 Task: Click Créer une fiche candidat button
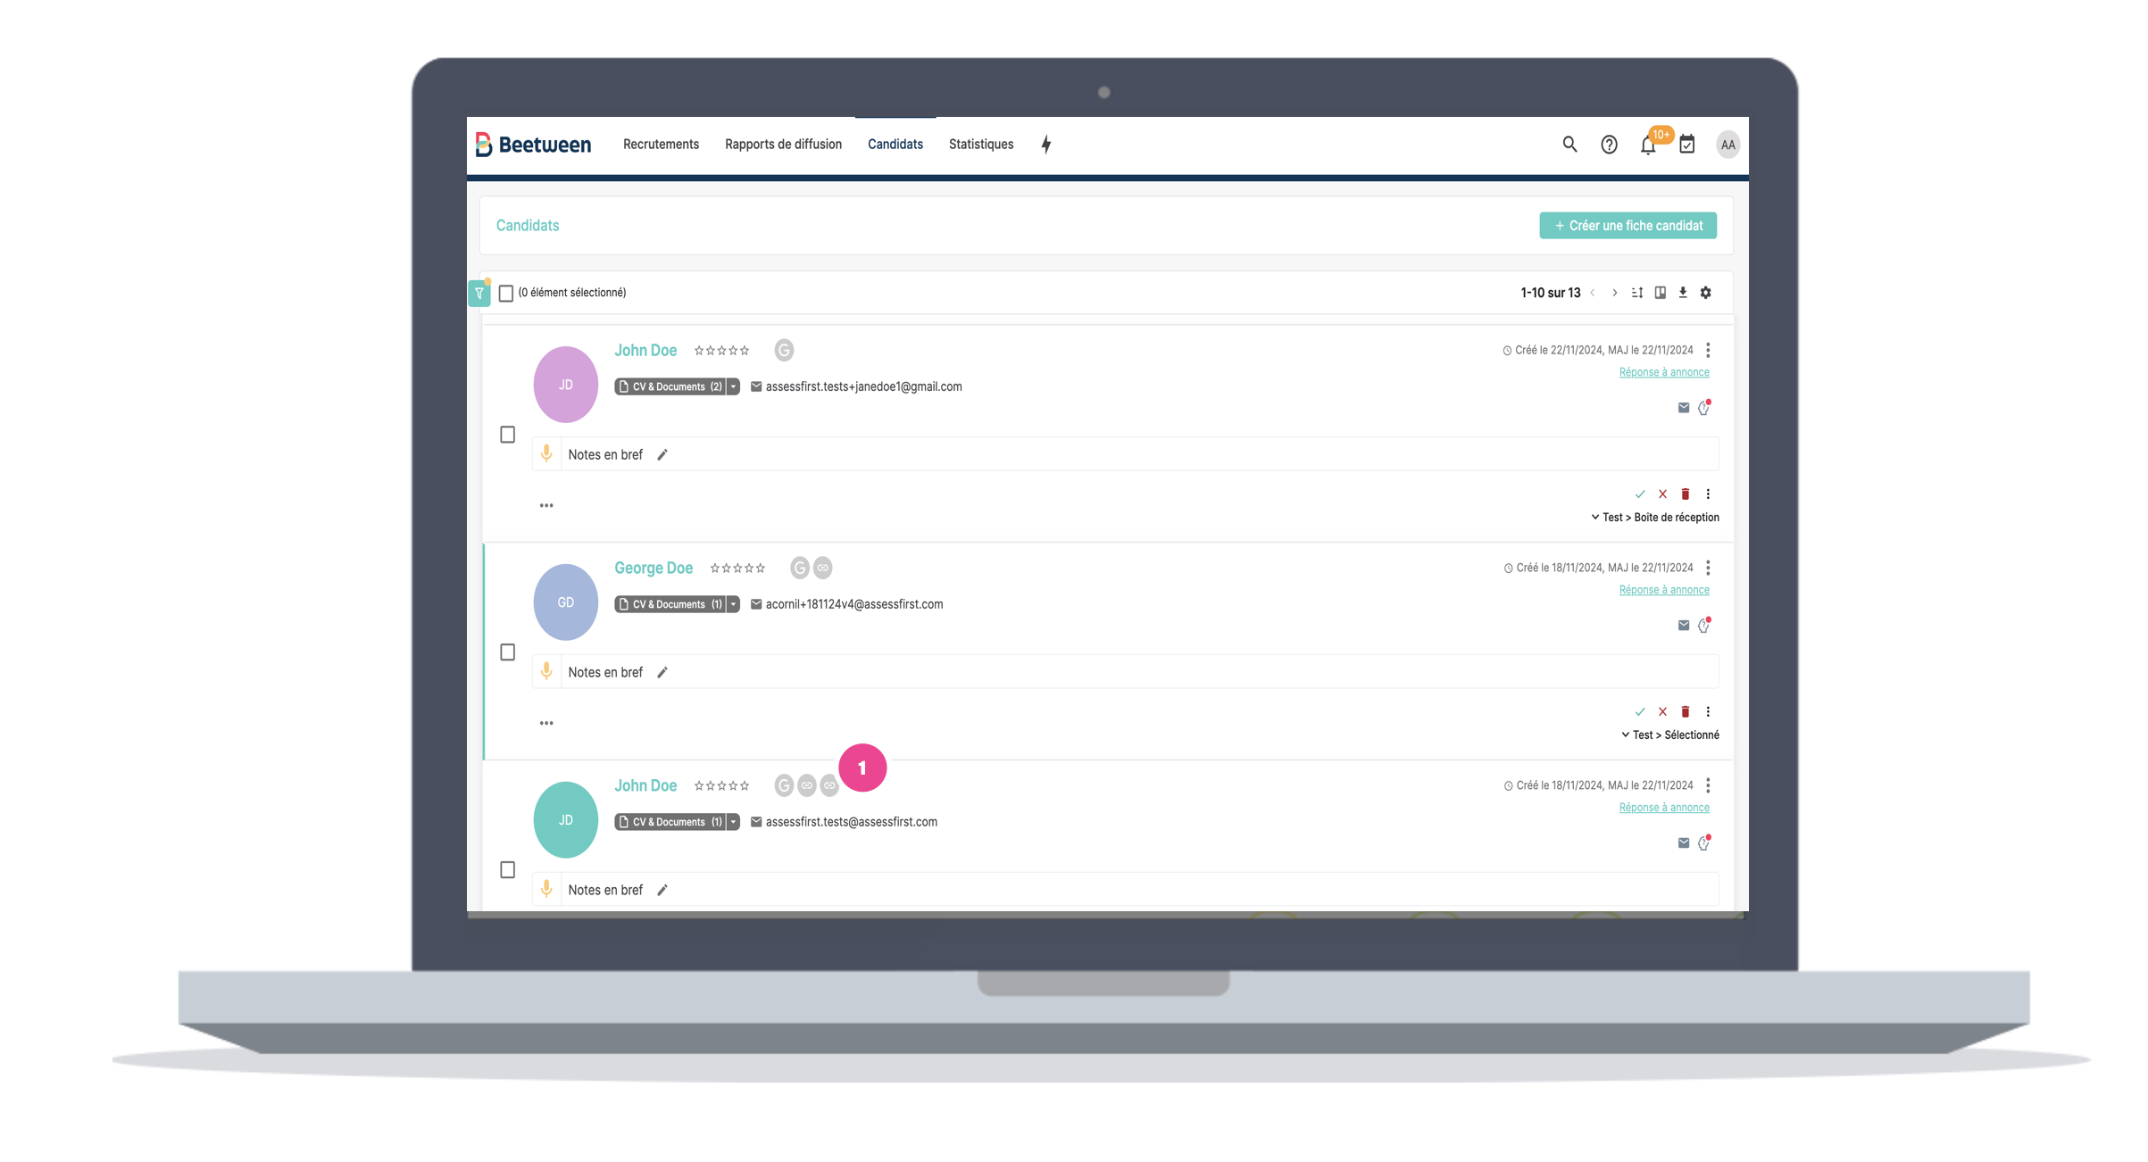click(x=1627, y=226)
